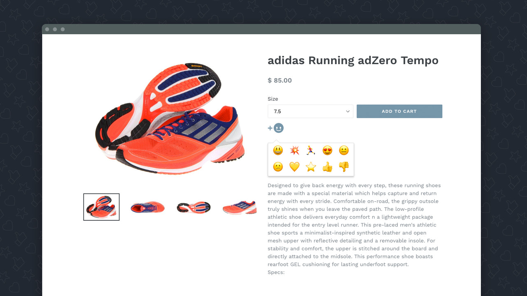Select the heart-eyes emoji
Screen dimensions: 527x296
[327, 150]
